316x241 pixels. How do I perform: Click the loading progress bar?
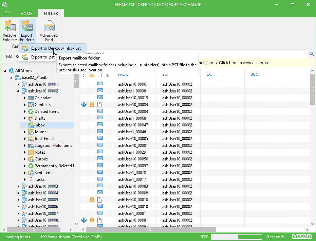tap(236, 237)
